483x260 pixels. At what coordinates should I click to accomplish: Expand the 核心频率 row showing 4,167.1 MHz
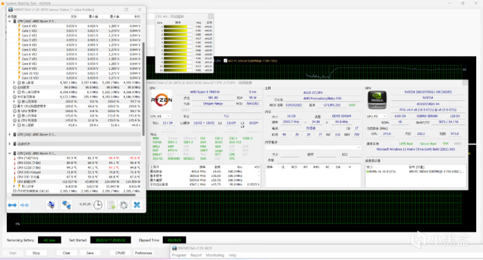(14, 83)
